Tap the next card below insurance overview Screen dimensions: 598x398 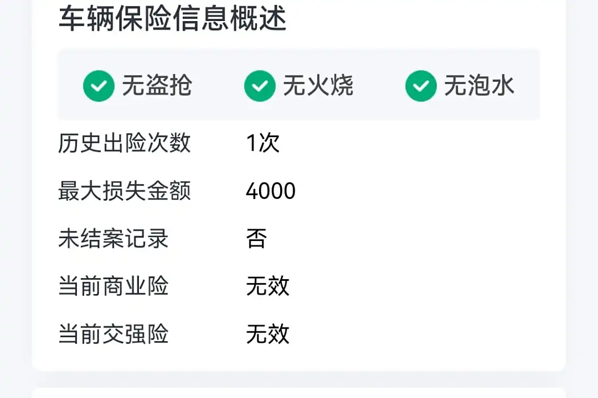[298, 393]
